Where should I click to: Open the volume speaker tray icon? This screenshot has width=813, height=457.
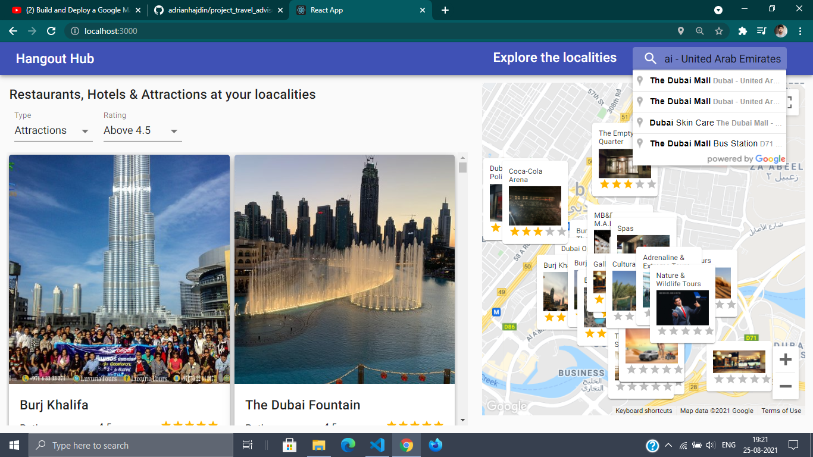tap(711, 445)
